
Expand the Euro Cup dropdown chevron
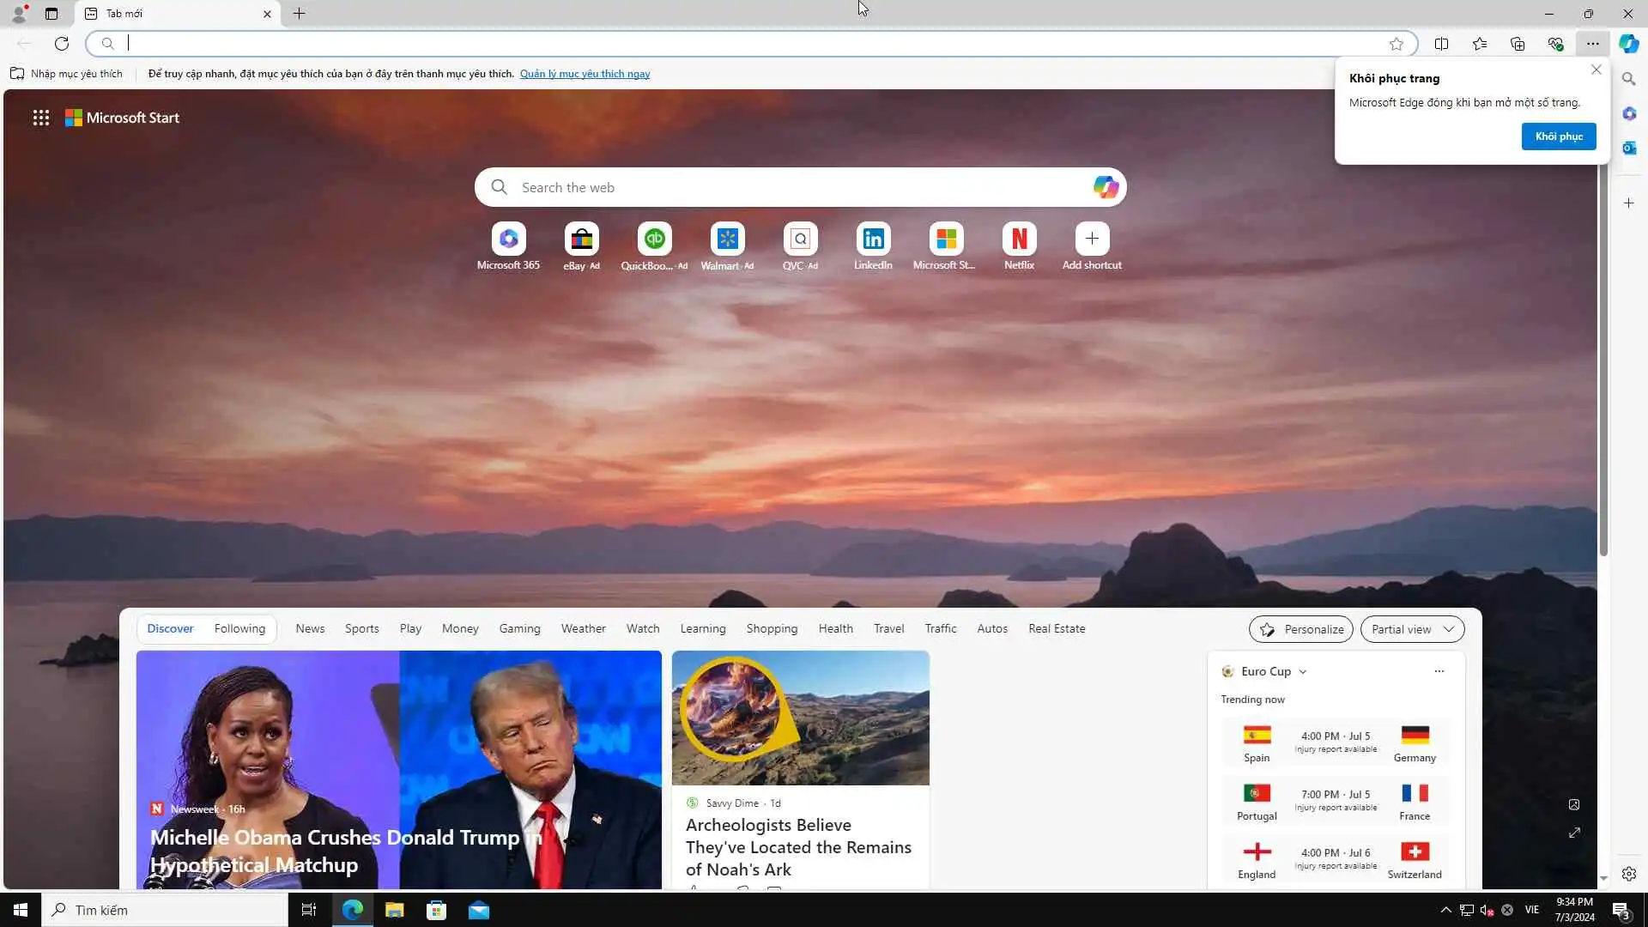coord(1303,672)
